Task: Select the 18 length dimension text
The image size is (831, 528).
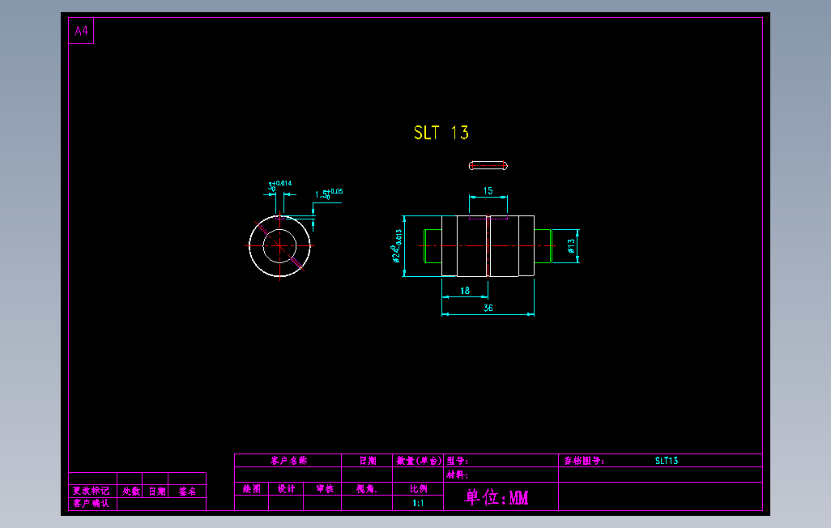Action: [x=465, y=291]
